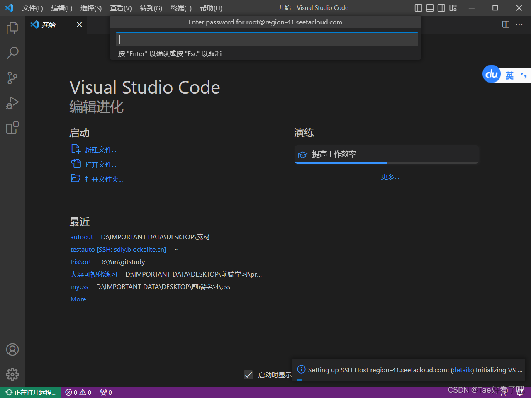The height and width of the screenshot is (398, 531).
Task: Click details link in SSH notification
Action: click(x=462, y=370)
